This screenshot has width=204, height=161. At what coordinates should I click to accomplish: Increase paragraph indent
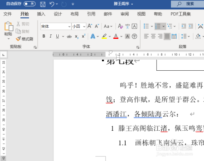[191, 26]
